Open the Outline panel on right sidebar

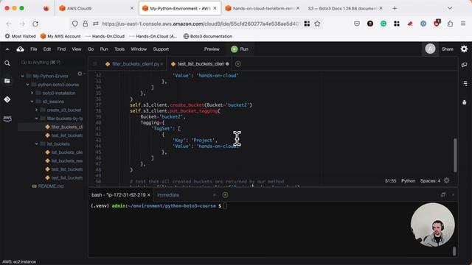click(465, 83)
